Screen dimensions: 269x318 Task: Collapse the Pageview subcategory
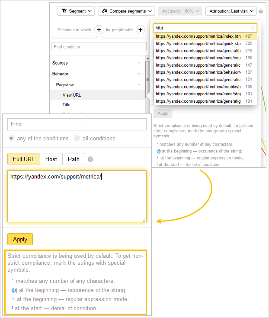tap(139, 84)
